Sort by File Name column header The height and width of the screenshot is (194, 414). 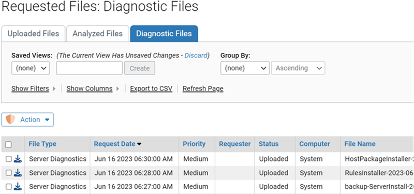click(x=360, y=144)
